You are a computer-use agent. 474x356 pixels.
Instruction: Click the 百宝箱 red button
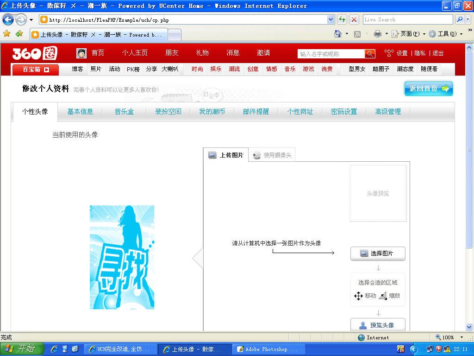point(35,70)
